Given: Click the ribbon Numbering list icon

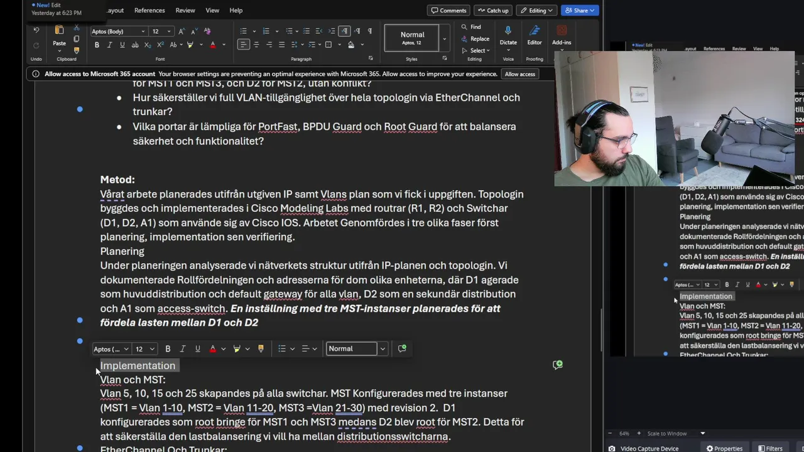Looking at the screenshot, I should 266,31.
